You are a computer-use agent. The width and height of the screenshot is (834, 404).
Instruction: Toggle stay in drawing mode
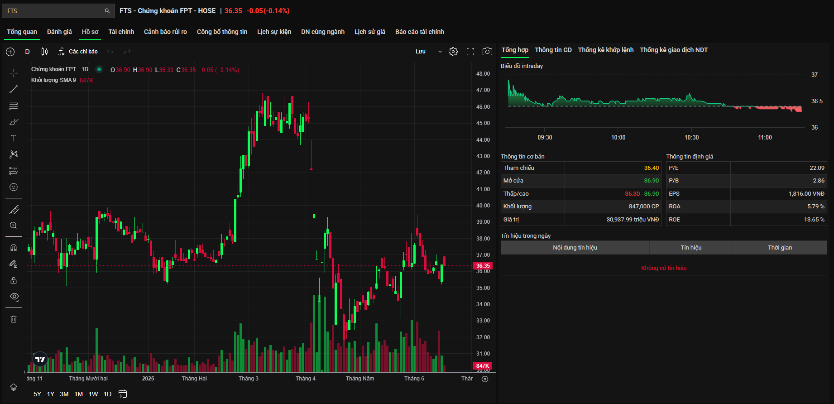14,264
